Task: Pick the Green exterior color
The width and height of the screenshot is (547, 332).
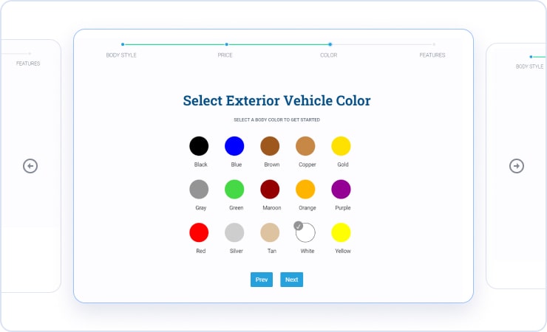Action: 234,190
